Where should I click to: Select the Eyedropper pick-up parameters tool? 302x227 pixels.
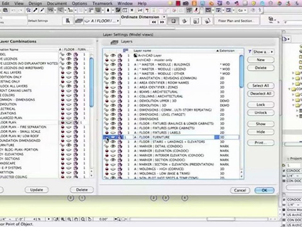pos(36,10)
